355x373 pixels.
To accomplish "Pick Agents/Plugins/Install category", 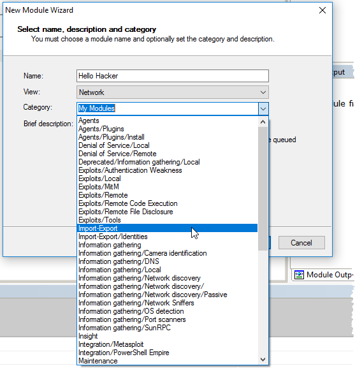I will (x=168, y=137).
